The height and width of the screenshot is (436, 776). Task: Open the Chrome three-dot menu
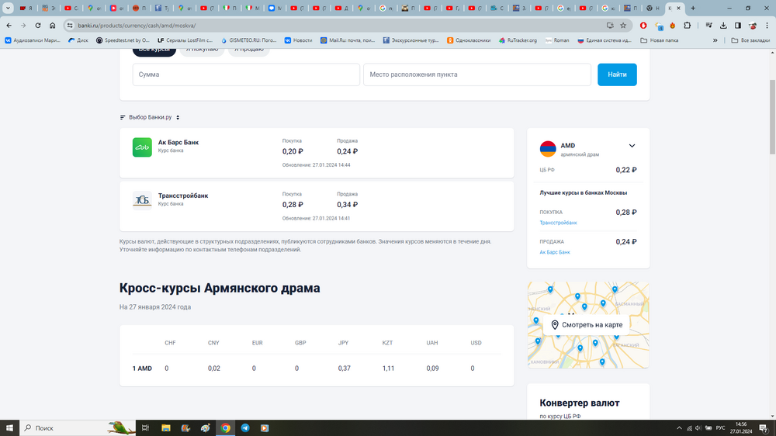pos(767,26)
